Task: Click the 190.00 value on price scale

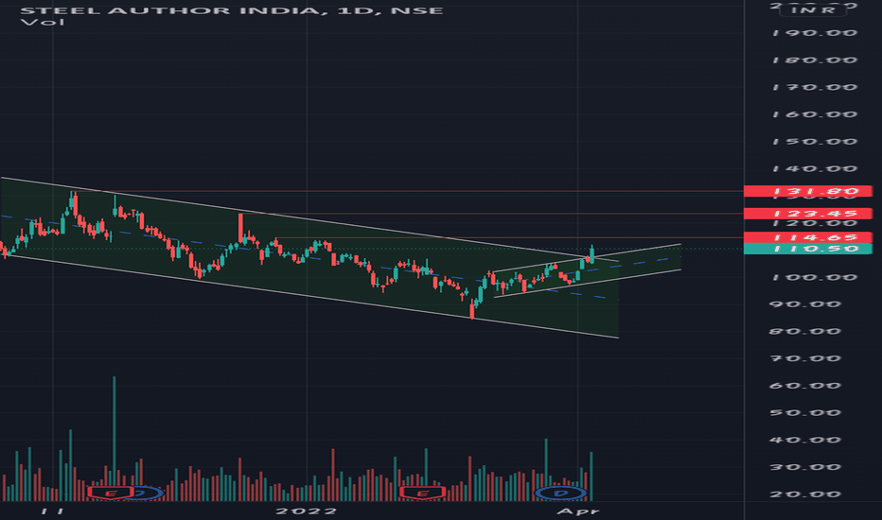Action: pyautogui.click(x=815, y=32)
